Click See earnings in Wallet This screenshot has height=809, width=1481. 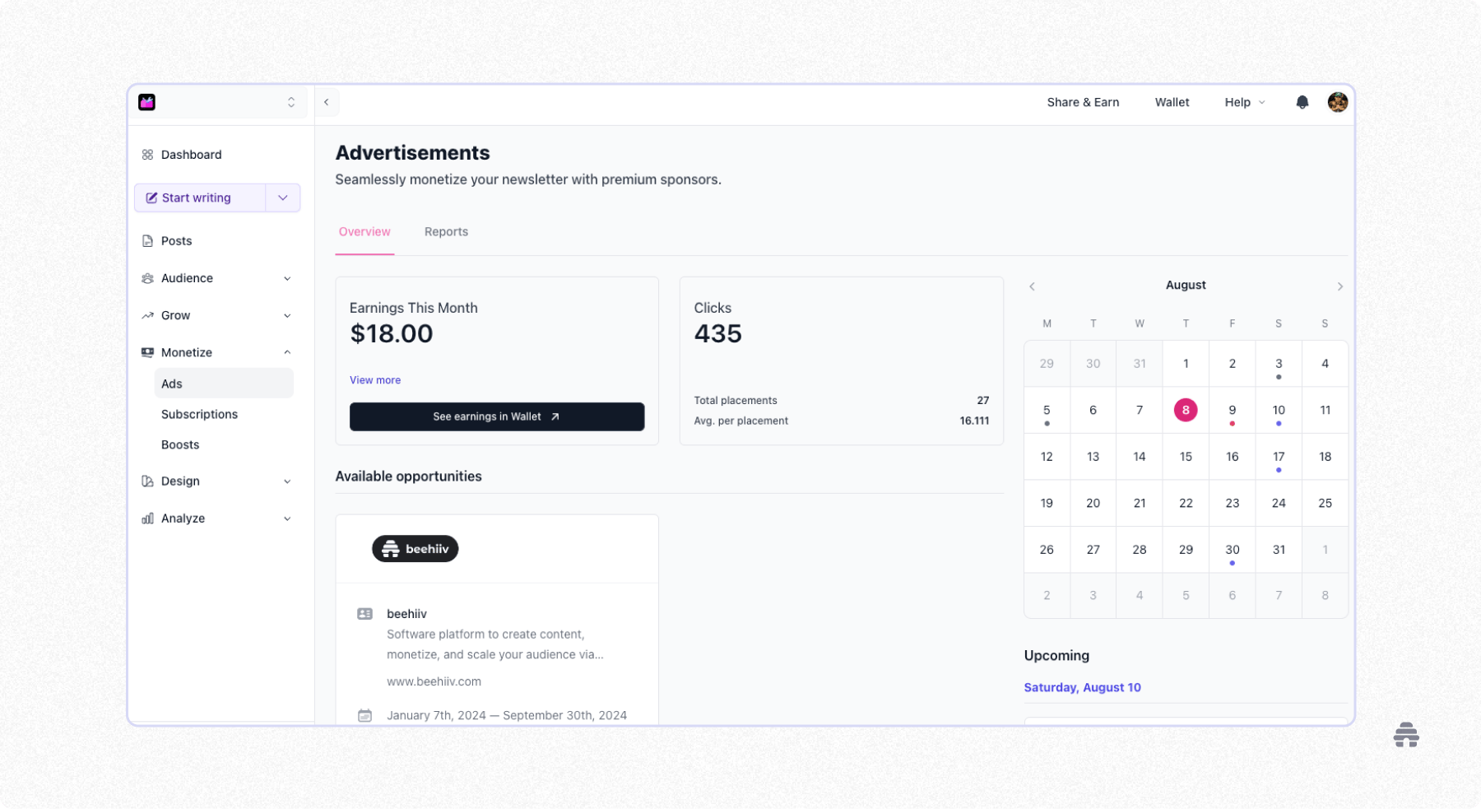tap(497, 416)
